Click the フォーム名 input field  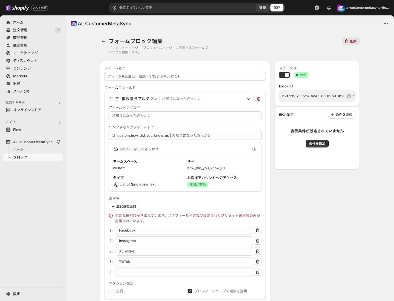coord(185,76)
